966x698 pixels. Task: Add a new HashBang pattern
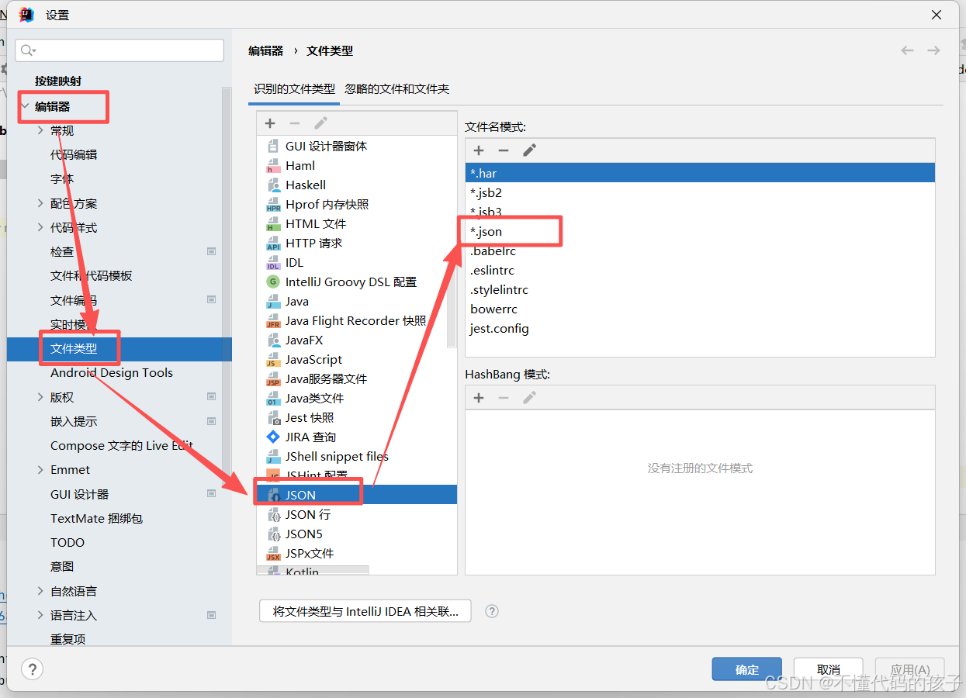pos(479,398)
